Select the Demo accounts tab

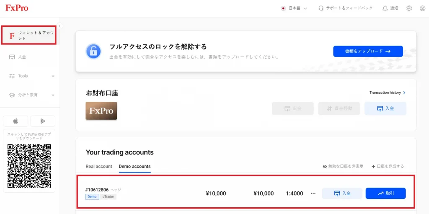pyautogui.click(x=134, y=166)
